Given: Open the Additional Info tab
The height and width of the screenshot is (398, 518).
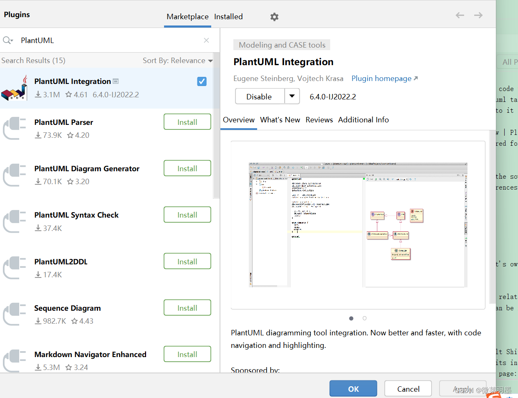Looking at the screenshot, I should pyautogui.click(x=364, y=120).
